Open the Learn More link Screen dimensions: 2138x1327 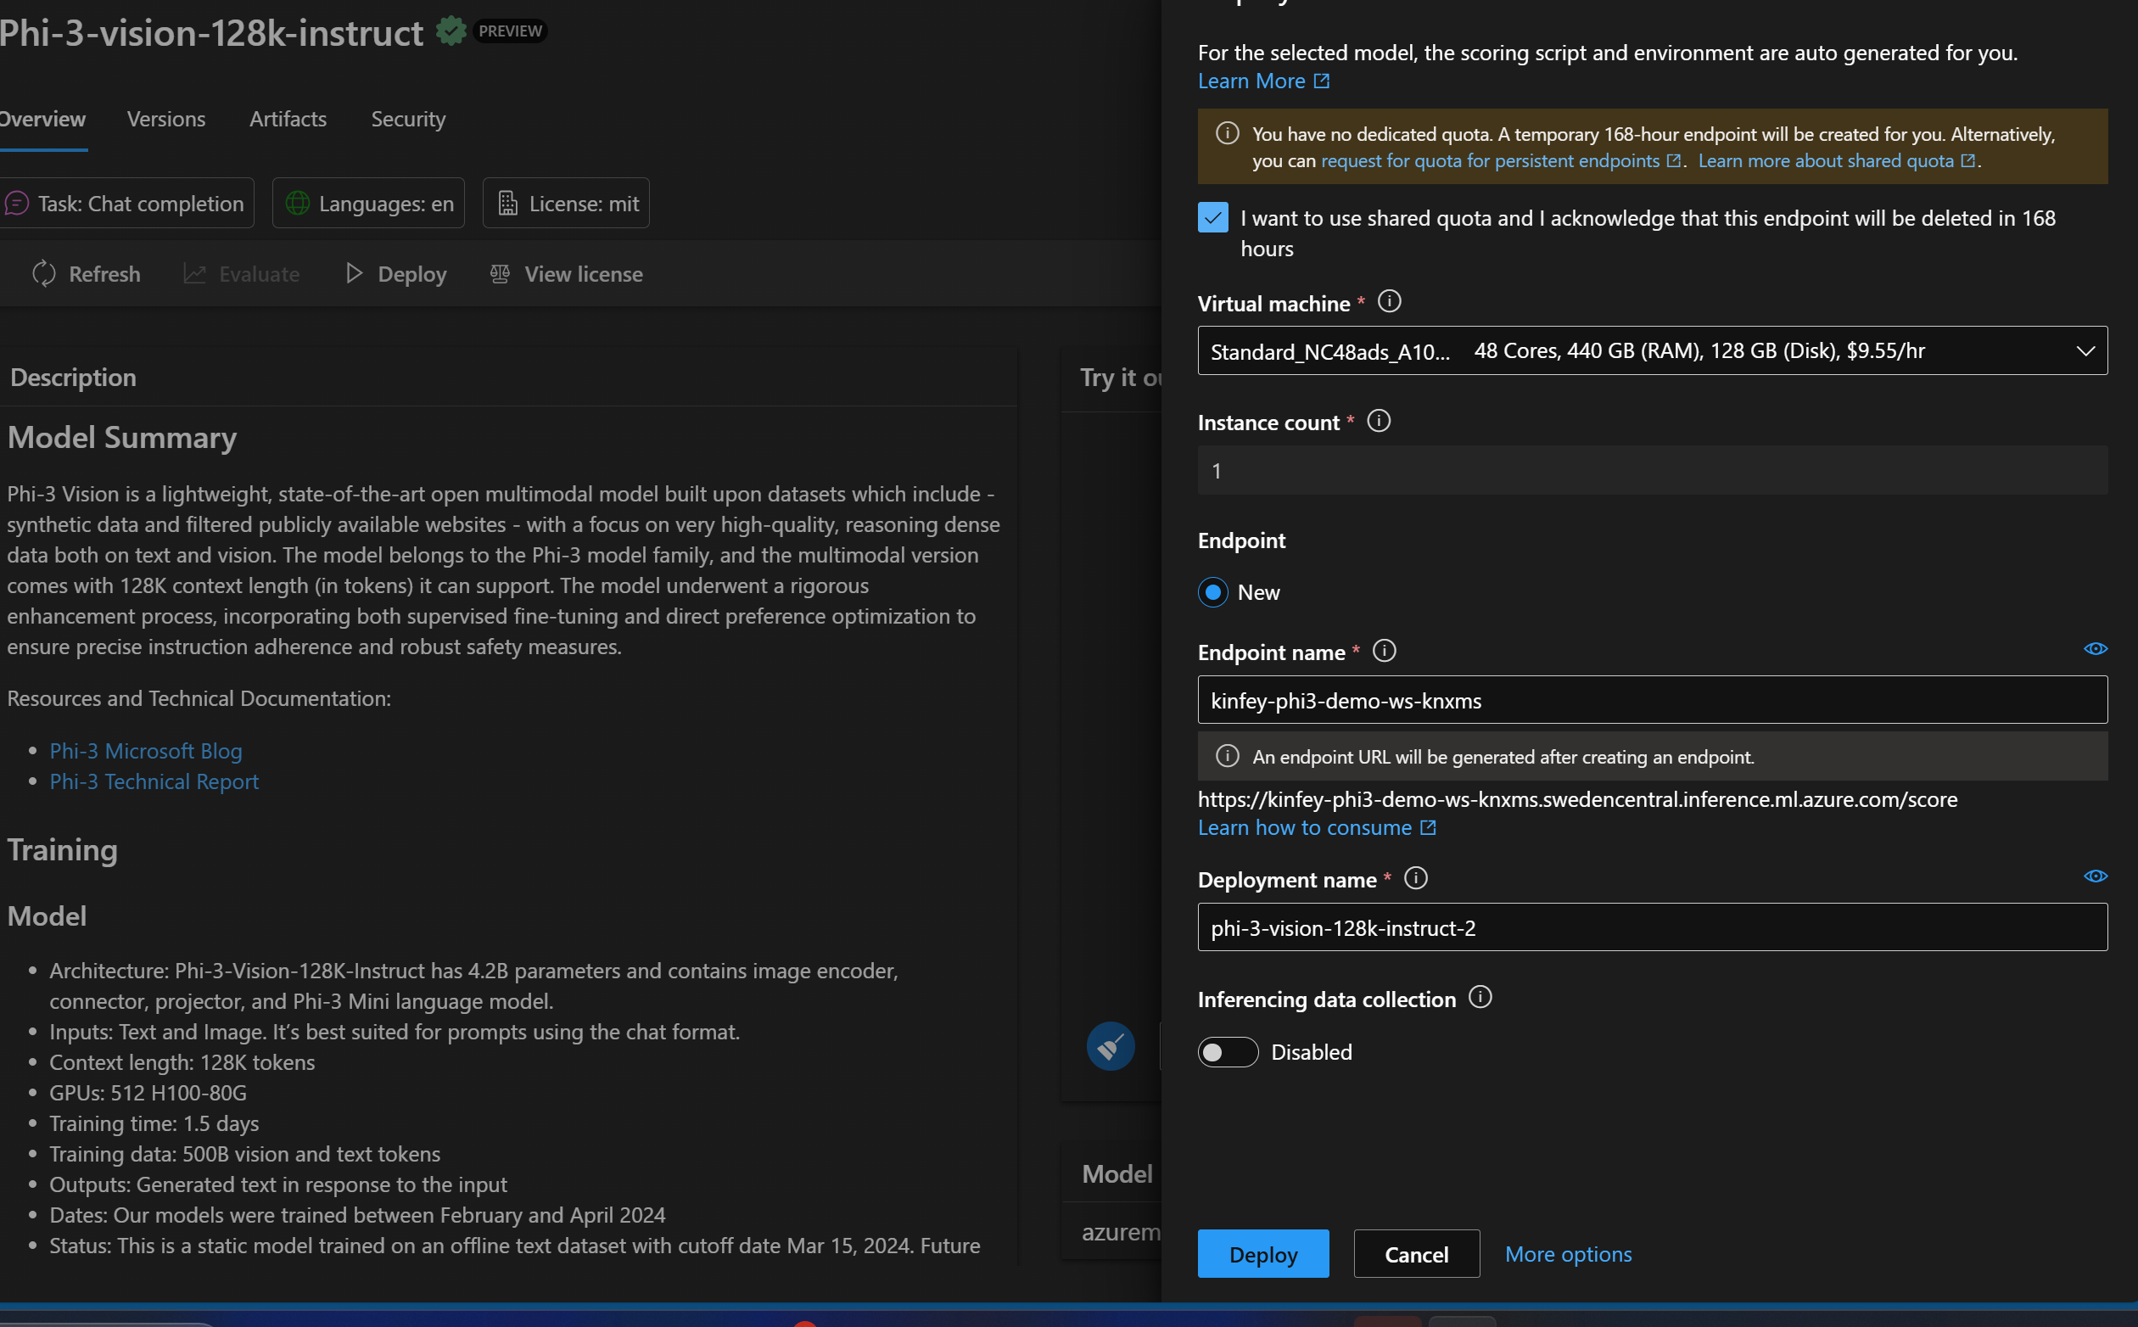[1252, 81]
